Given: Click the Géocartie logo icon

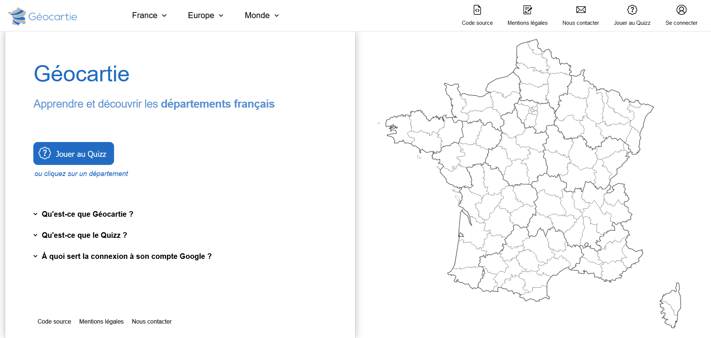Looking at the screenshot, I should click(17, 16).
